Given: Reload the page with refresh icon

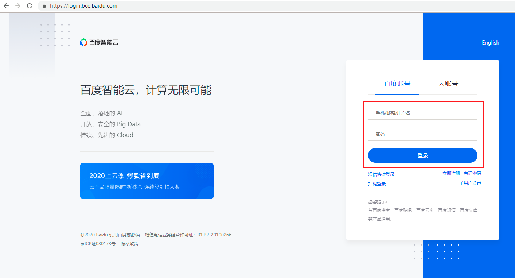Looking at the screenshot, I should (30, 6).
